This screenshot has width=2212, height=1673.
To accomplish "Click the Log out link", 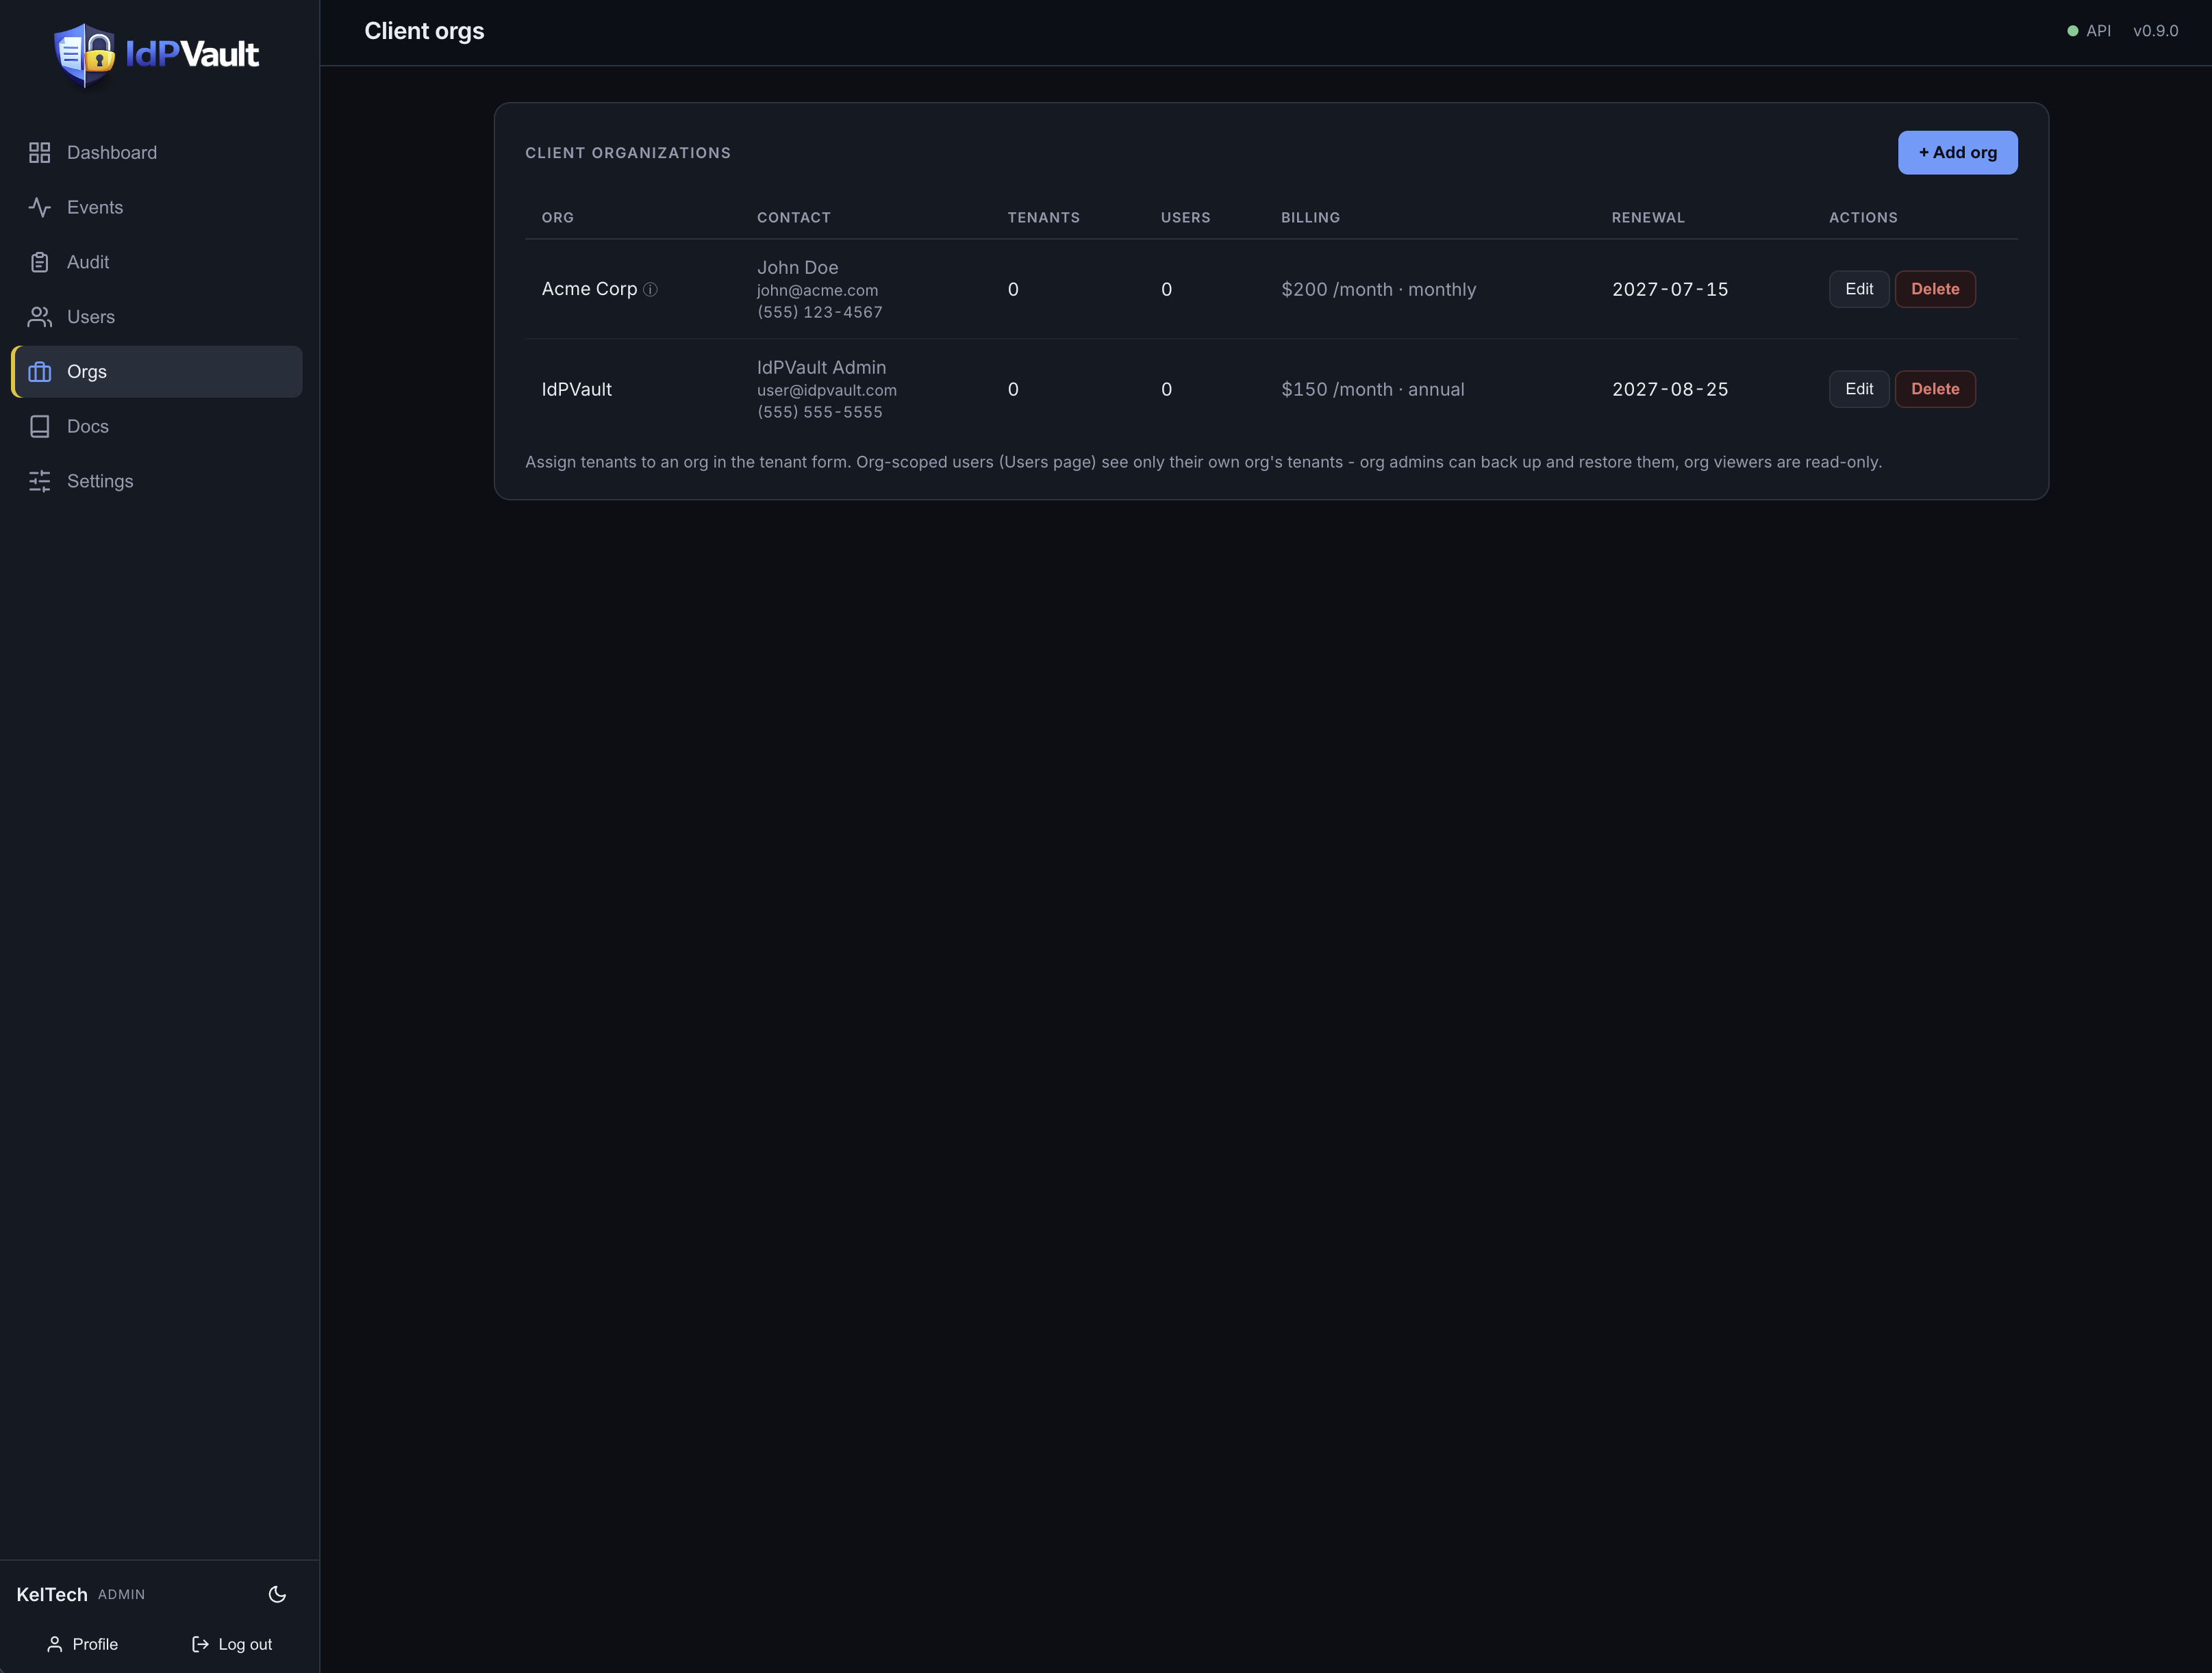I will coord(232,1644).
